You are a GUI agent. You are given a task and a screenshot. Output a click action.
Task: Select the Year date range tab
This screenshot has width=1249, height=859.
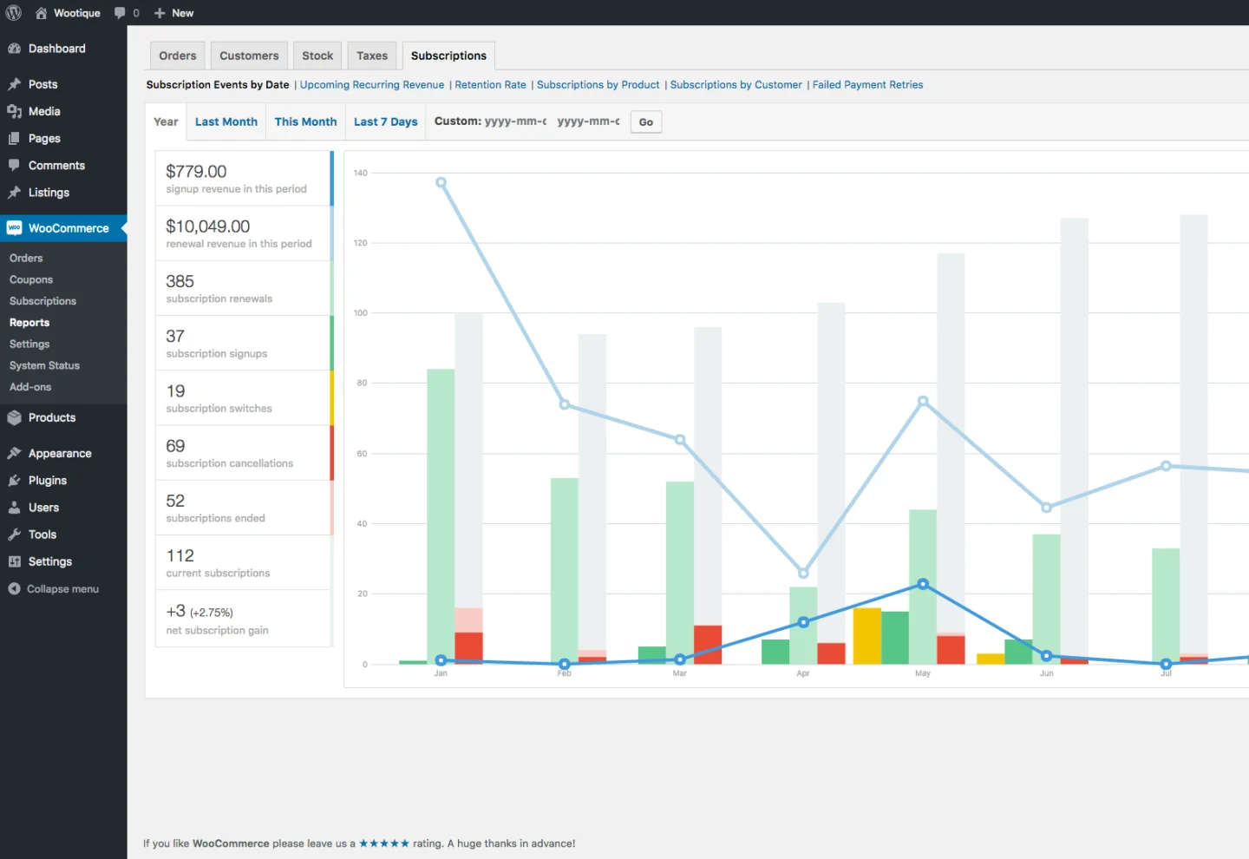click(166, 121)
